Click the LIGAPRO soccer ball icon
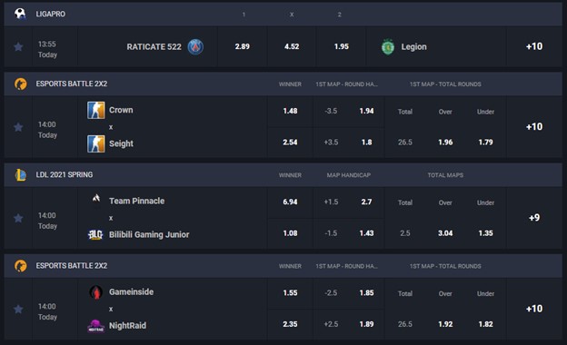This screenshot has height=345, width=567. point(20,14)
